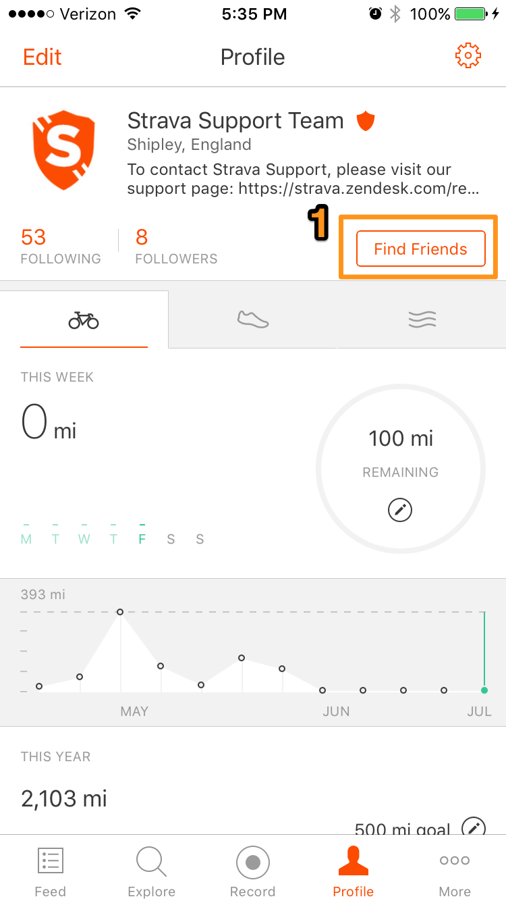Tap the Find Friends button
Screen dimensions: 506x901
[421, 249]
